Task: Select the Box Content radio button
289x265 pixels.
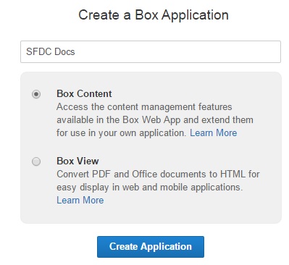Action: tap(36, 94)
